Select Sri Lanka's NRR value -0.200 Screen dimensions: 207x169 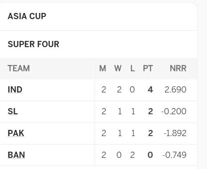coord(174,112)
